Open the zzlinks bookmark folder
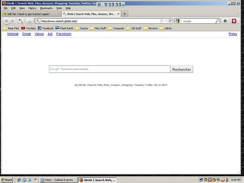This screenshot has width=244, height=183. (166, 28)
